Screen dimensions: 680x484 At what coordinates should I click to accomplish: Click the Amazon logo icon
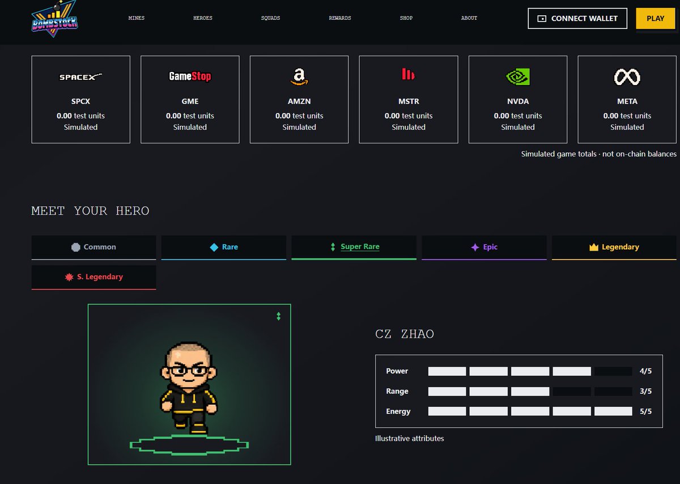point(299,77)
